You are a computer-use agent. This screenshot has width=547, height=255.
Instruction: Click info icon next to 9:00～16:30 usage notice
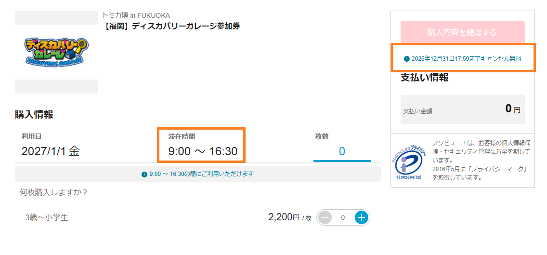coord(144,174)
